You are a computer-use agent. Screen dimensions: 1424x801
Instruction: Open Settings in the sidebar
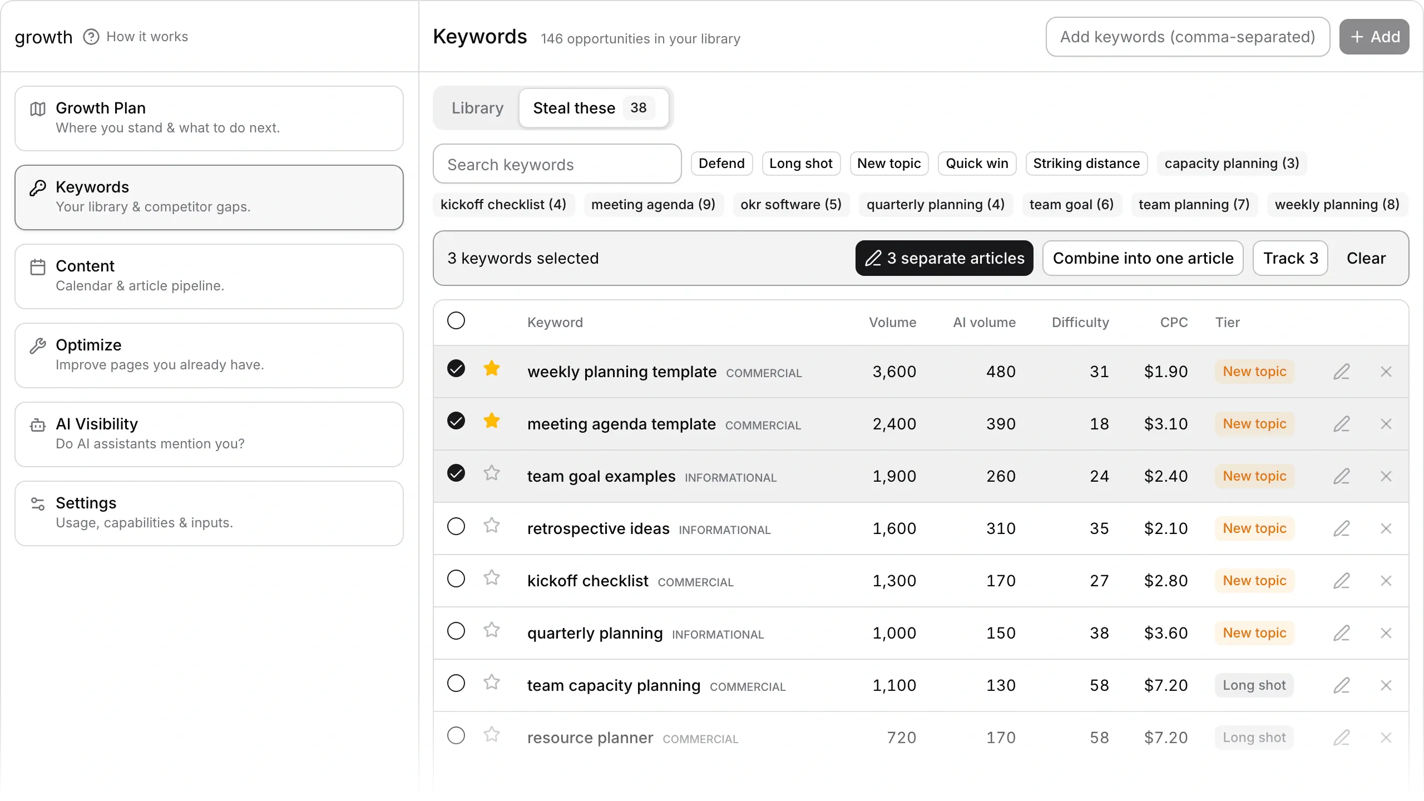[209, 513]
